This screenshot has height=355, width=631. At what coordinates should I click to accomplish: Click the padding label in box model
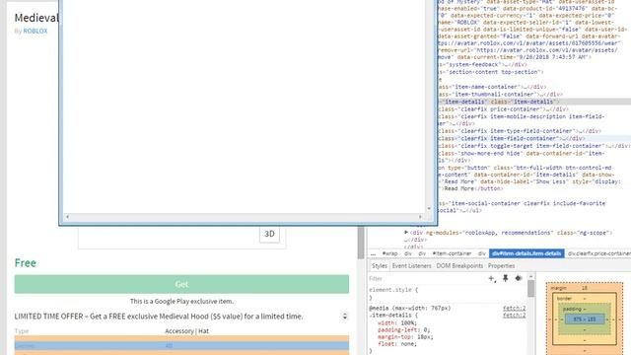tap(572, 309)
